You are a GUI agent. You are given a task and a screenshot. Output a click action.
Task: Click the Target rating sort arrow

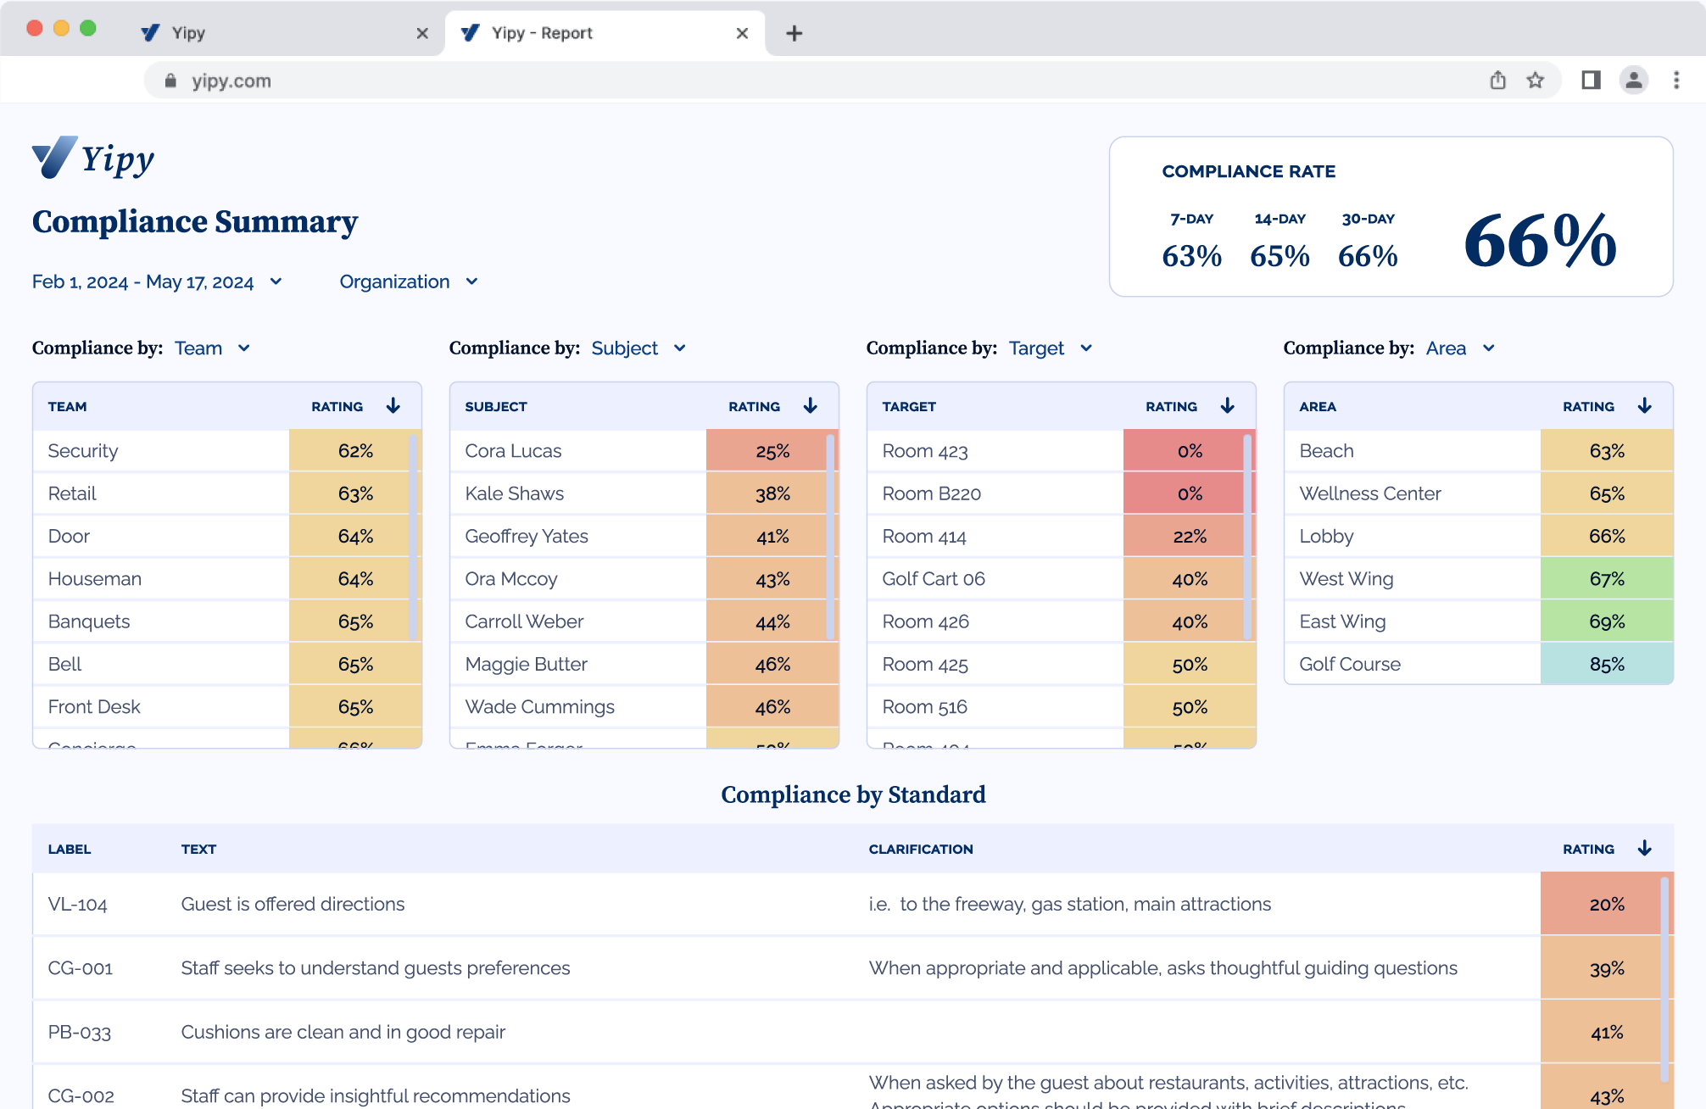[x=1228, y=406]
